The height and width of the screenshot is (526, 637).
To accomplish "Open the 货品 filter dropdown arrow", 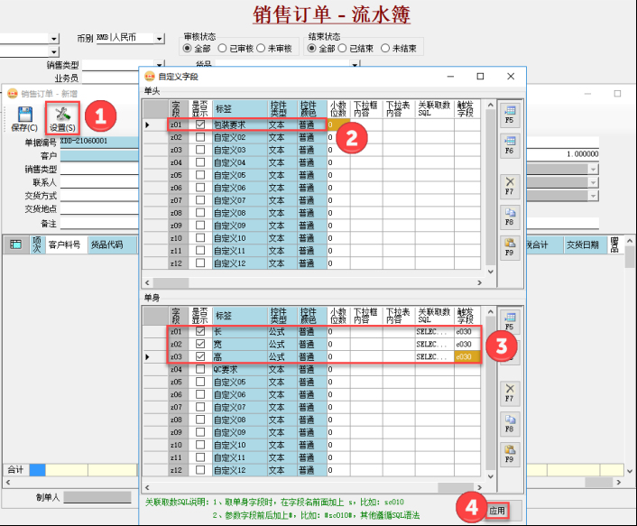I will tap(355, 65).
